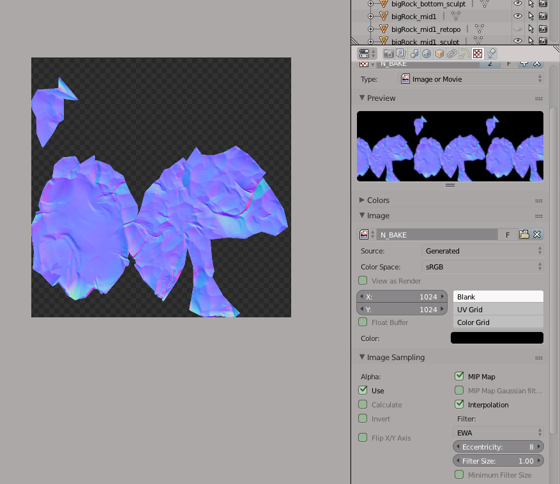The height and width of the screenshot is (484, 560).
Task: Open the Object properties tab (cube icon)
Action: pyautogui.click(x=439, y=53)
